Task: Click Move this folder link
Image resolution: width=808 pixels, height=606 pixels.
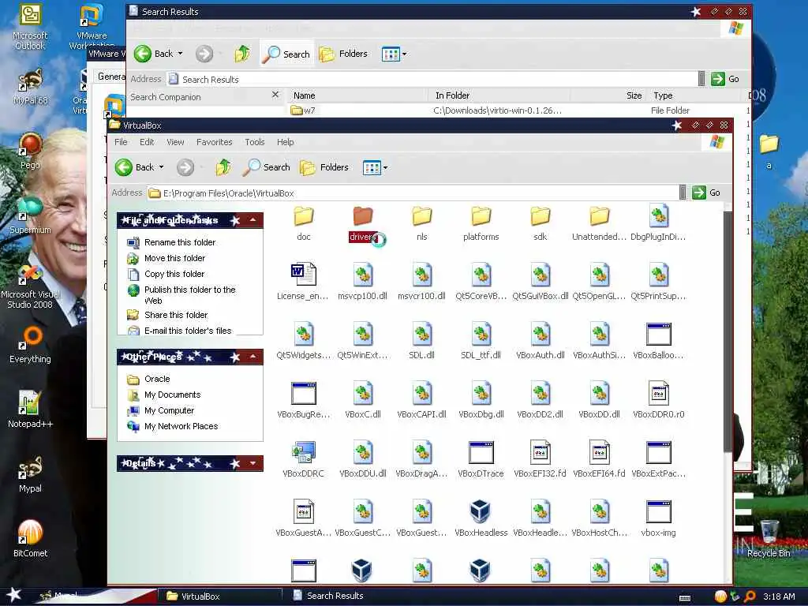Action: tap(174, 258)
